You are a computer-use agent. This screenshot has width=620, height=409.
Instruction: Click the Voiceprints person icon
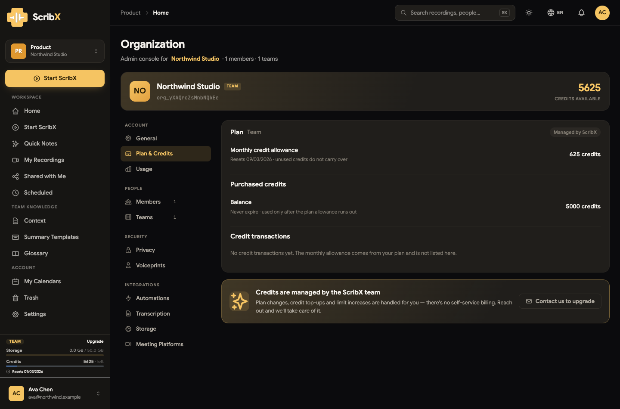click(128, 266)
